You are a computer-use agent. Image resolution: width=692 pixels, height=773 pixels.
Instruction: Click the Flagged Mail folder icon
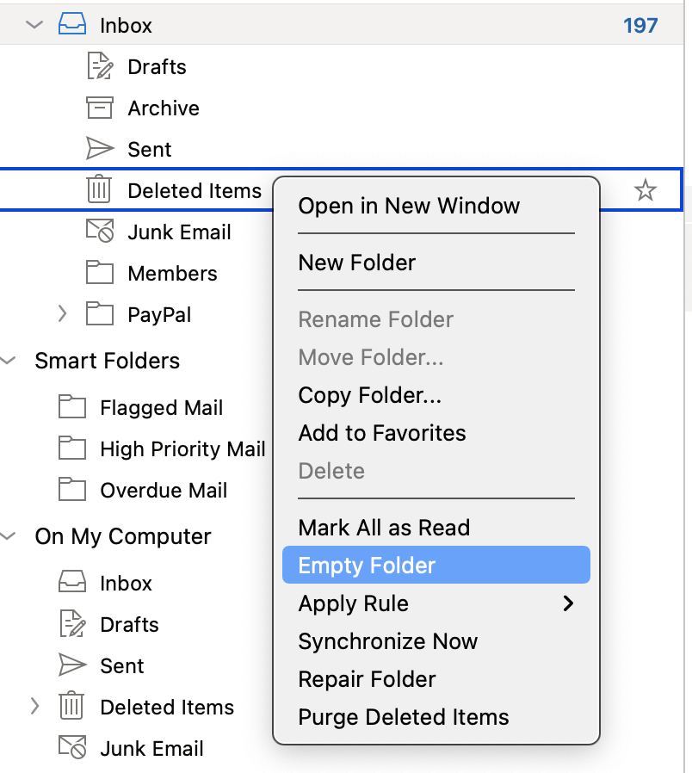72,406
